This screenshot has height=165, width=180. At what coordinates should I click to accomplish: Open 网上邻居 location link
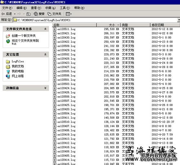tap(18, 76)
